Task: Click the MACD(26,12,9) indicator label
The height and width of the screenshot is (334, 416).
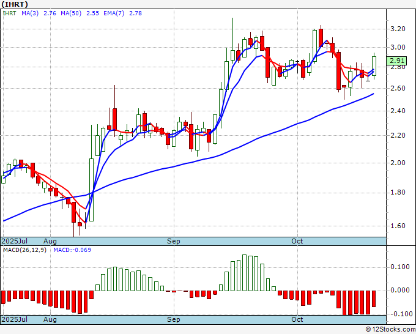Action: (24, 250)
